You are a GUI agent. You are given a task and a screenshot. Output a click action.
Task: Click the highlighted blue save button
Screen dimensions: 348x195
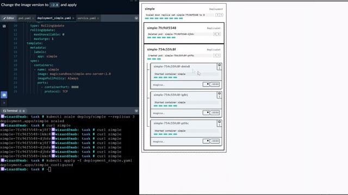(4, 95)
